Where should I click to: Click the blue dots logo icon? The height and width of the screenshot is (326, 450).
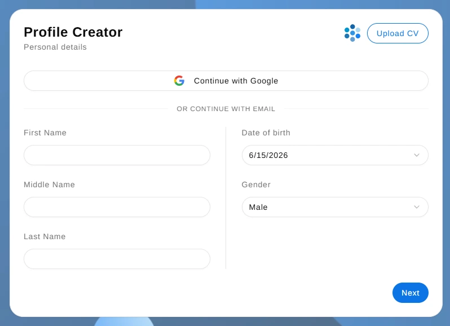[352, 33]
